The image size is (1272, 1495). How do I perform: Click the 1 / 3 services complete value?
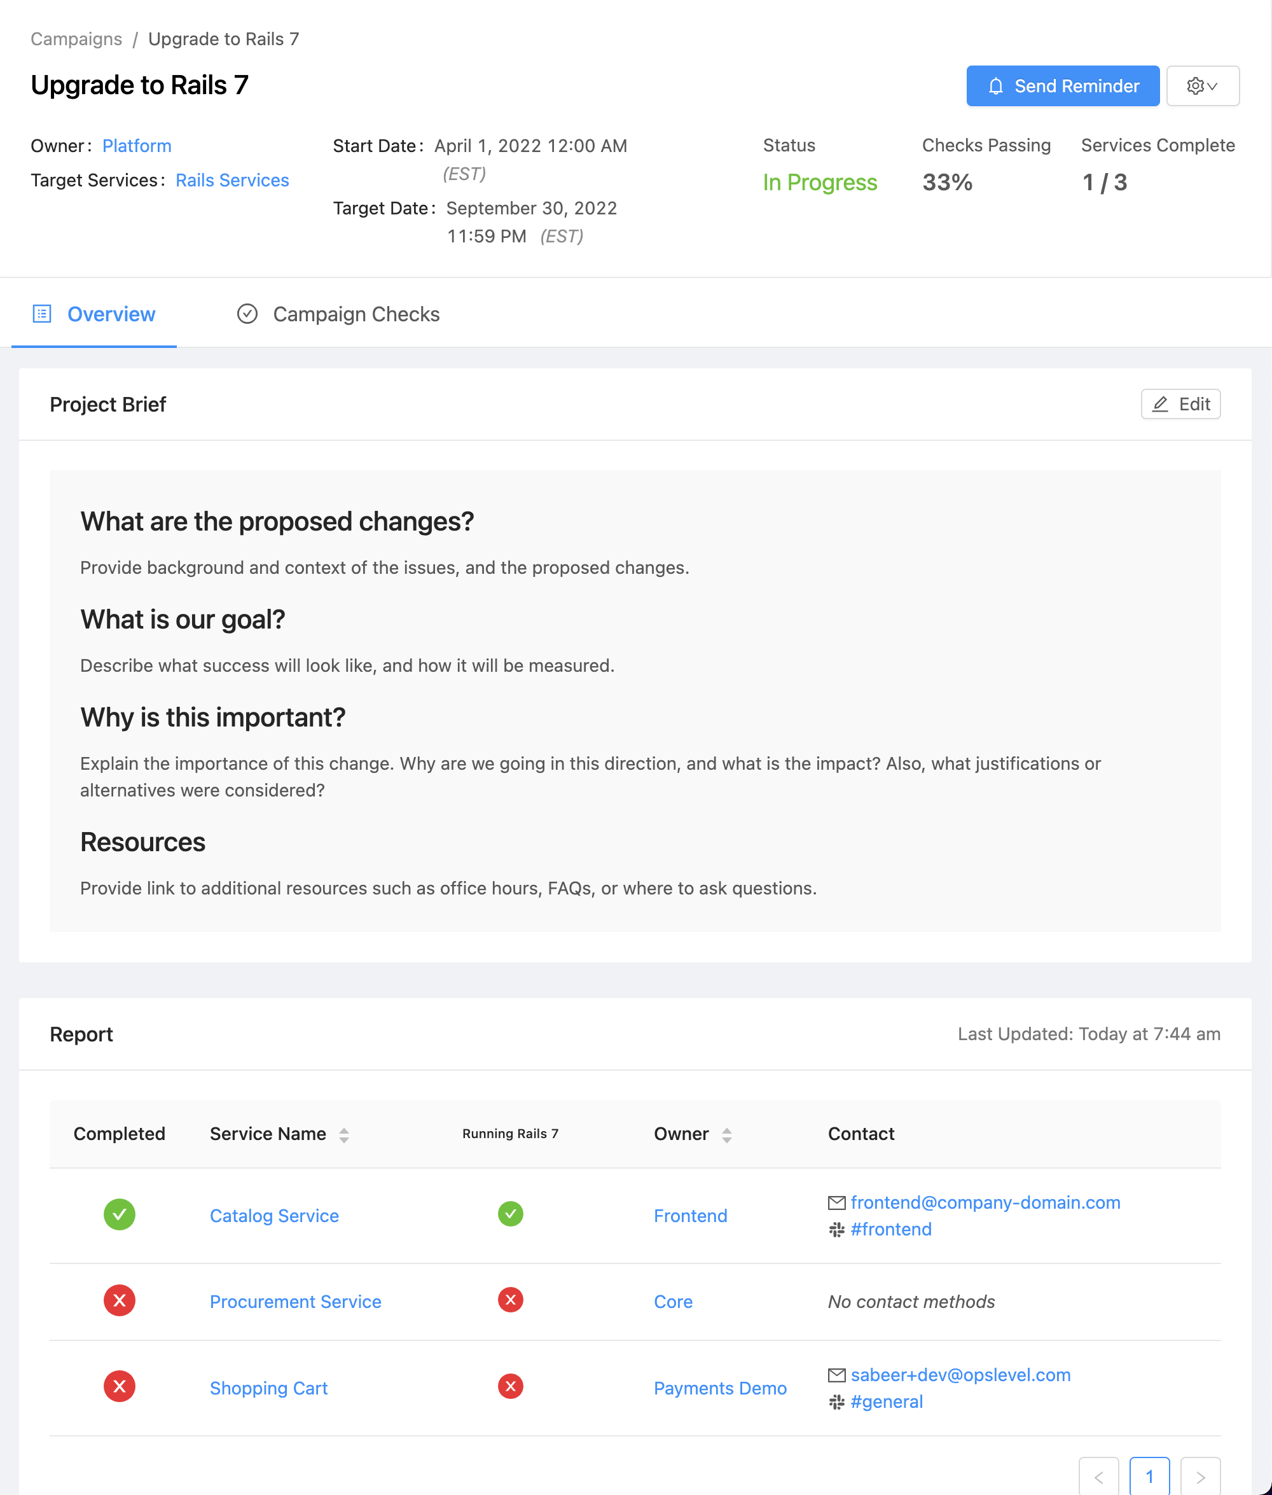1104,183
